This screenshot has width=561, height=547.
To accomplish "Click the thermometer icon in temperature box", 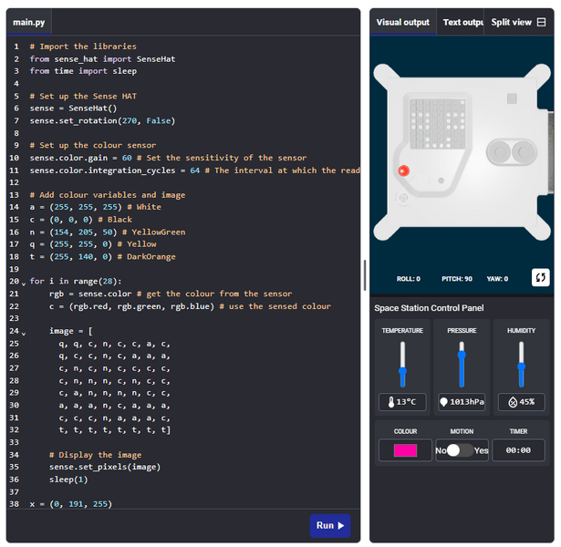I will [391, 402].
